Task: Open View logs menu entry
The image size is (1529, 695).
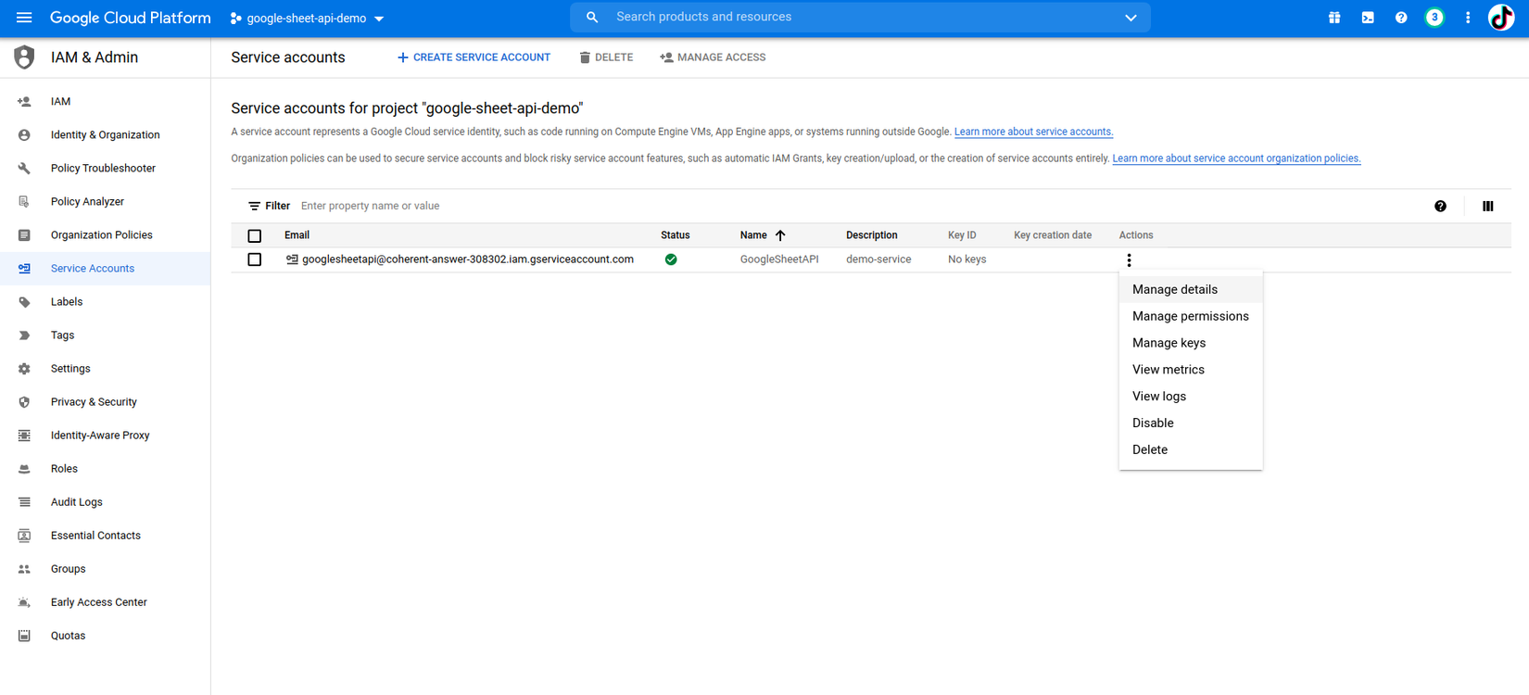Action: pyautogui.click(x=1191, y=397)
